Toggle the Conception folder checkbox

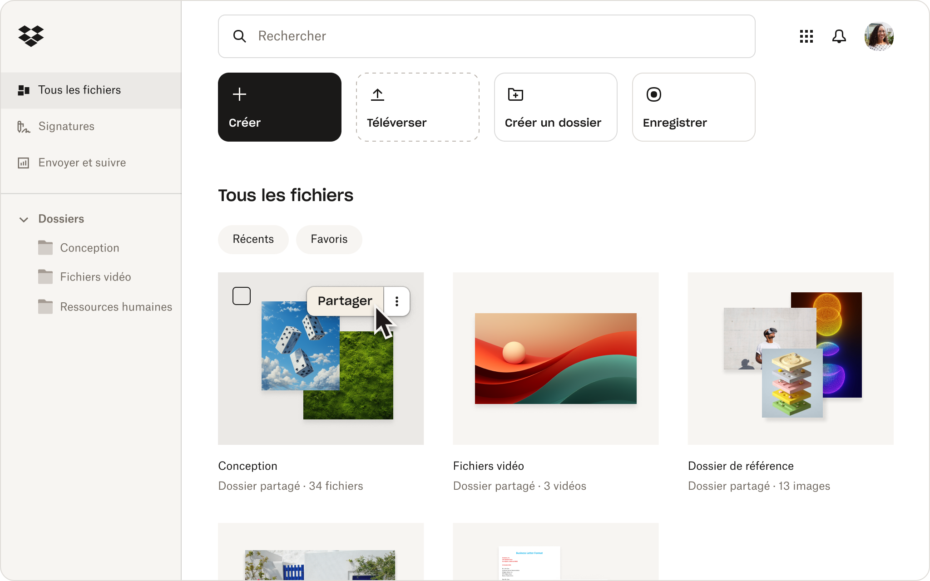(242, 296)
